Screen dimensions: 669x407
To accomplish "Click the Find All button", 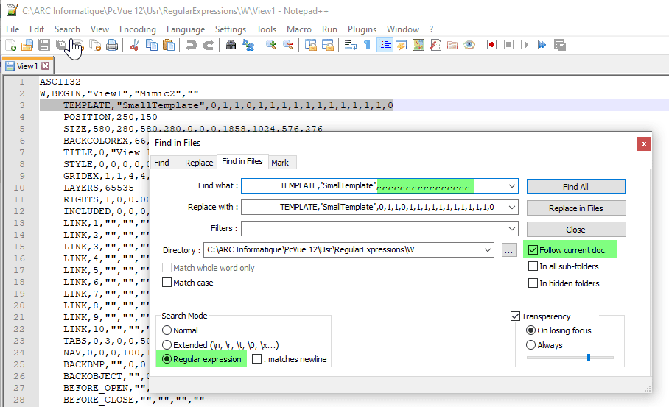I will (x=576, y=186).
